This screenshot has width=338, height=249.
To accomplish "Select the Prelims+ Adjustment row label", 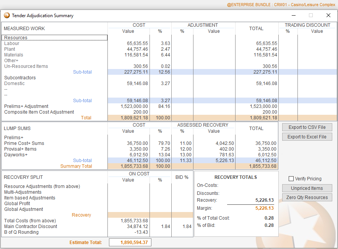I will pyautogui.click(x=26, y=106).
